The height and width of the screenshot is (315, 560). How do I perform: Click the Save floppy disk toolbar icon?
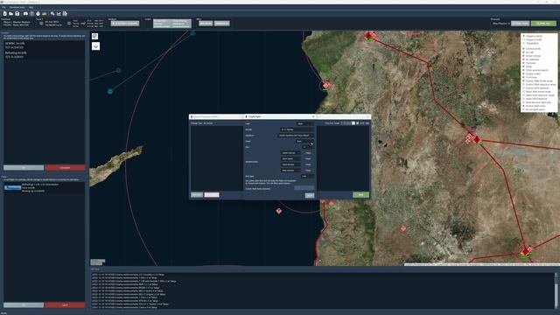pos(17,14)
